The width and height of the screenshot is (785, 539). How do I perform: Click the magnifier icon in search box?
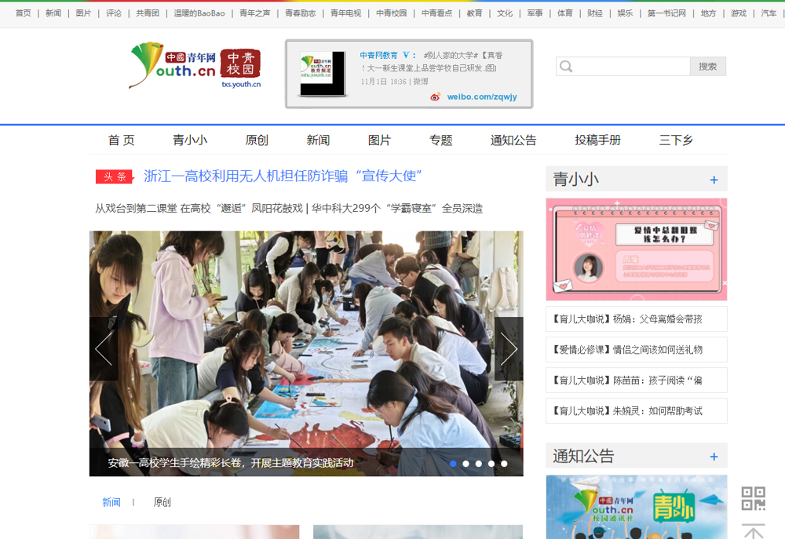click(x=565, y=67)
